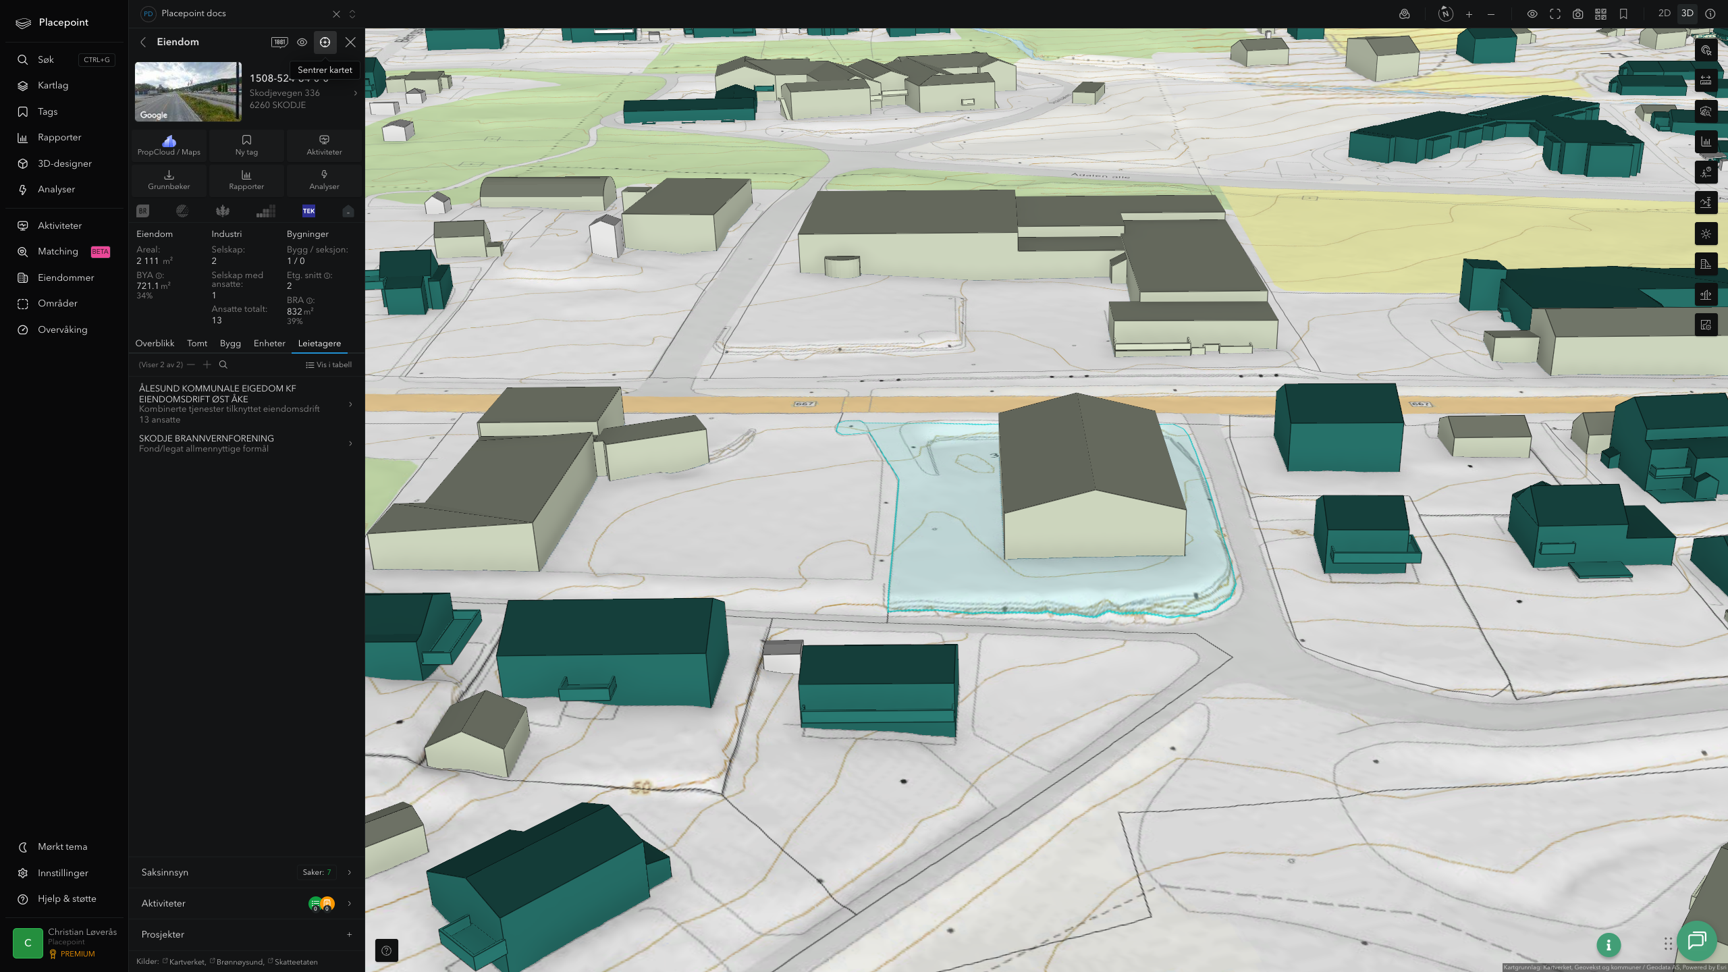Click the BR registry icon
This screenshot has height=972, width=1728.
pos(142,211)
